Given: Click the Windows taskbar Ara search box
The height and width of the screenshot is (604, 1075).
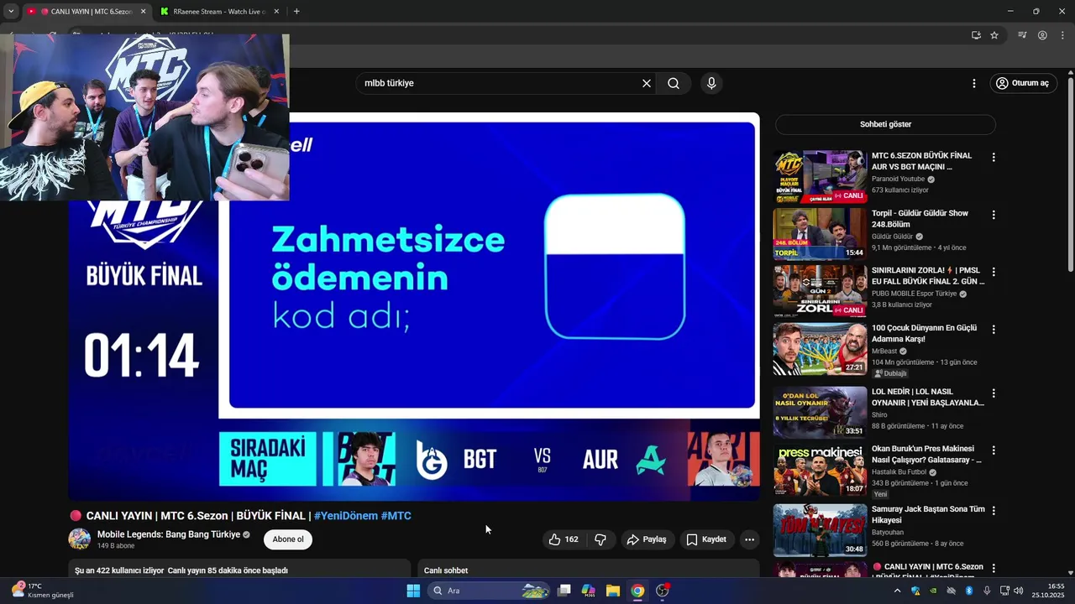Looking at the screenshot, I should click(x=490, y=591).
